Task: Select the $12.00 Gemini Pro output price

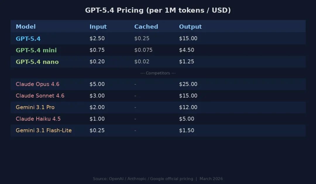Action: click(188, 107)
